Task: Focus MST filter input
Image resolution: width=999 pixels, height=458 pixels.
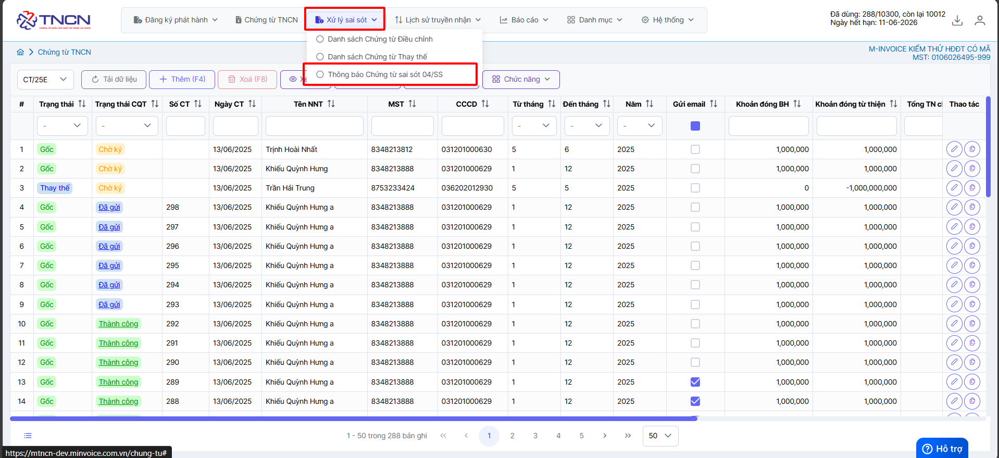Action: click(403, 126)
